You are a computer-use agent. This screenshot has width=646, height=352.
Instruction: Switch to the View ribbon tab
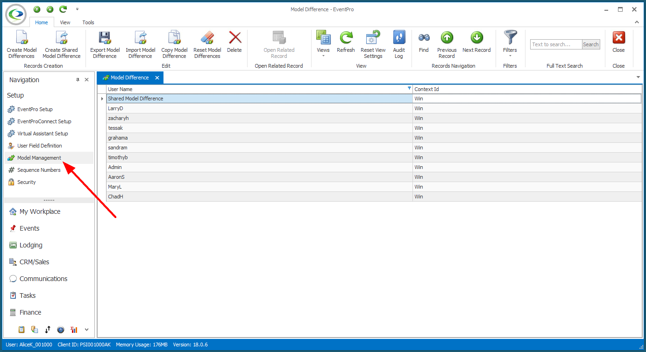(x=65, y=22)
